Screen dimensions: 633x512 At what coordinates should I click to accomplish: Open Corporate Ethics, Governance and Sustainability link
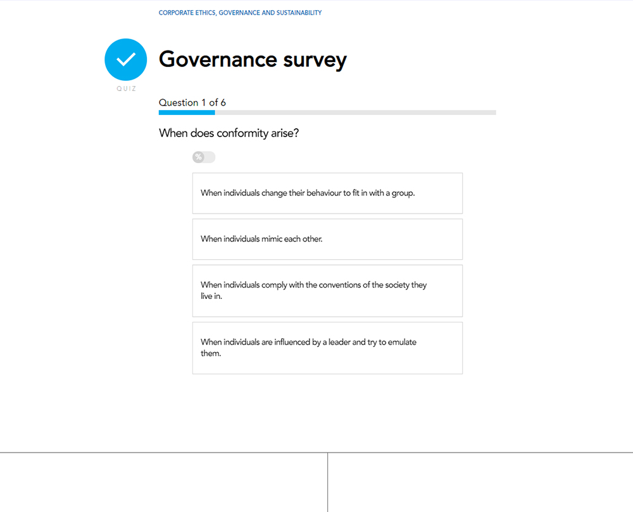pyautogui.click(x=240, y=13)
